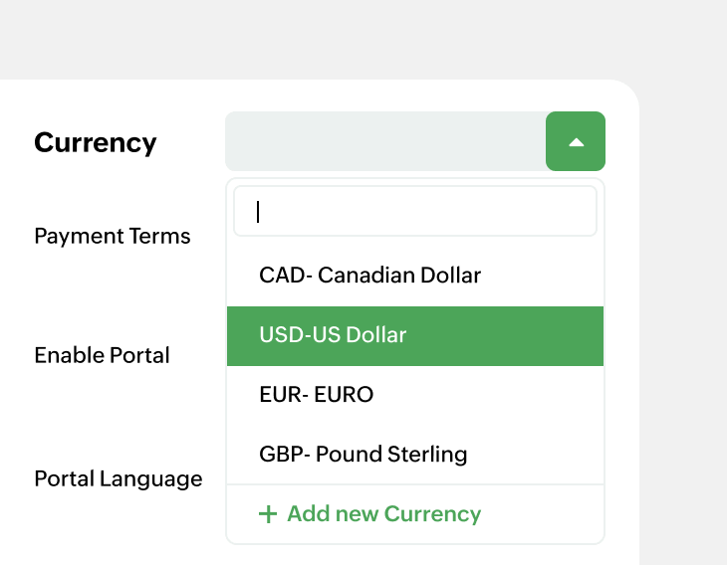Place cursor at blinking caret in search
The image size is (727, 565).
pos(258,211)
